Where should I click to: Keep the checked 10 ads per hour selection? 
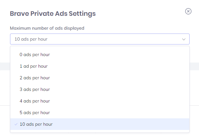pos(100,124)
